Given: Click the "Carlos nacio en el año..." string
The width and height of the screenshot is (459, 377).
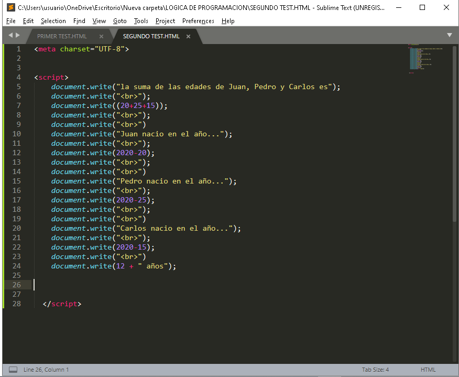Looking at the screenshot, I should (x=174, y=228).
